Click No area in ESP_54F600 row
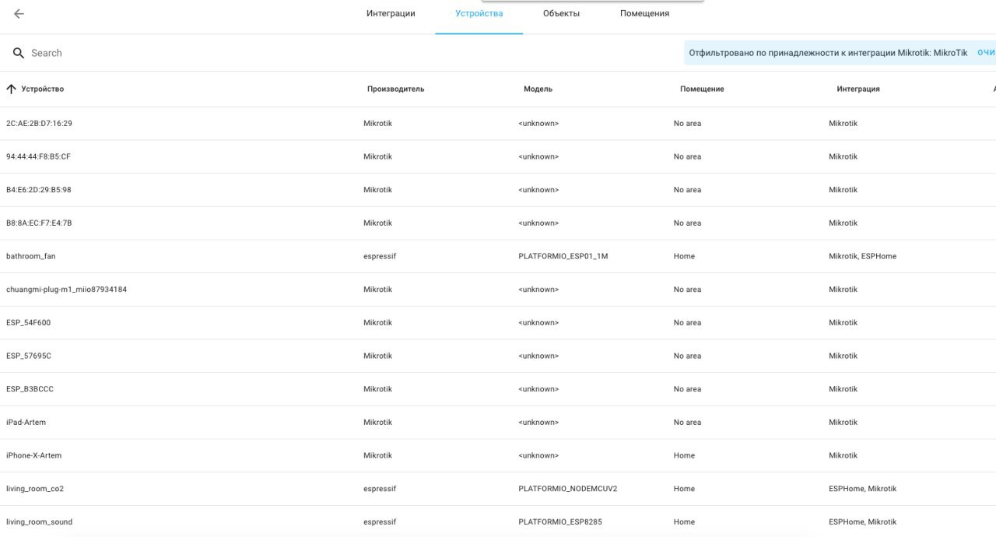This screenshot has height=537, width=996. click(687, 323)
